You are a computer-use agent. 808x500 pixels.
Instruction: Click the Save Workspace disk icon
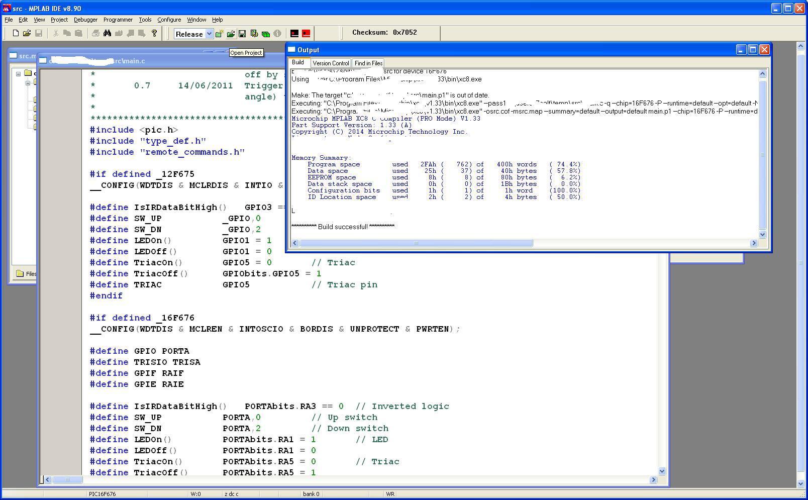(242, 34)
